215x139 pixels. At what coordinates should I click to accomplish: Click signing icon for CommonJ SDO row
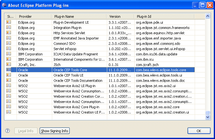9,43
